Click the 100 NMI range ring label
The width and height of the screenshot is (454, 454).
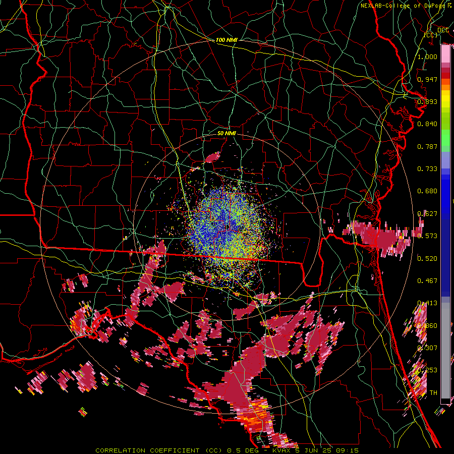click(226, 40)
